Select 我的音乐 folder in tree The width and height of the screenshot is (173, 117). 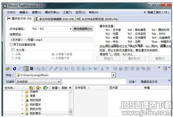pyautogui.click(x=35, y=113)
